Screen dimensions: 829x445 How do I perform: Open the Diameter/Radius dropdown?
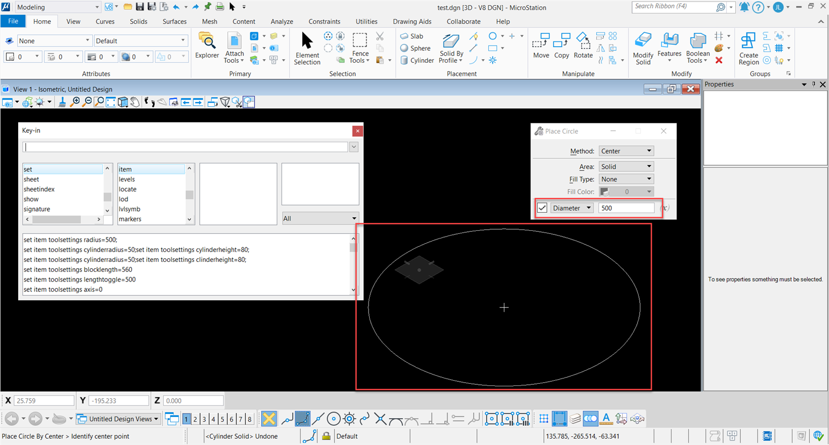click(x=572, y=208)
